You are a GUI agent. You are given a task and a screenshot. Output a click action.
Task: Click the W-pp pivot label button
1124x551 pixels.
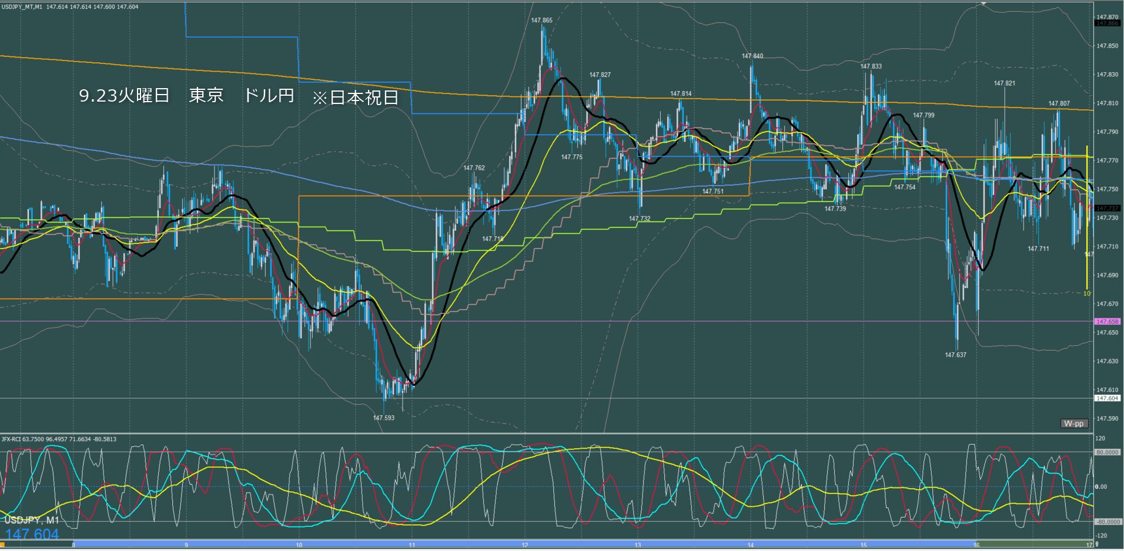[x=1073, y=424]
